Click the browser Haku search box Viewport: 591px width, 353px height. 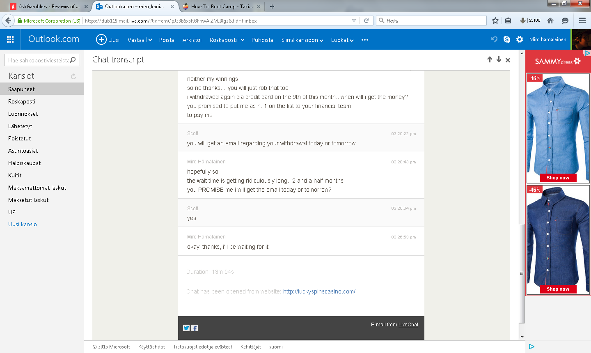point(431,21)
